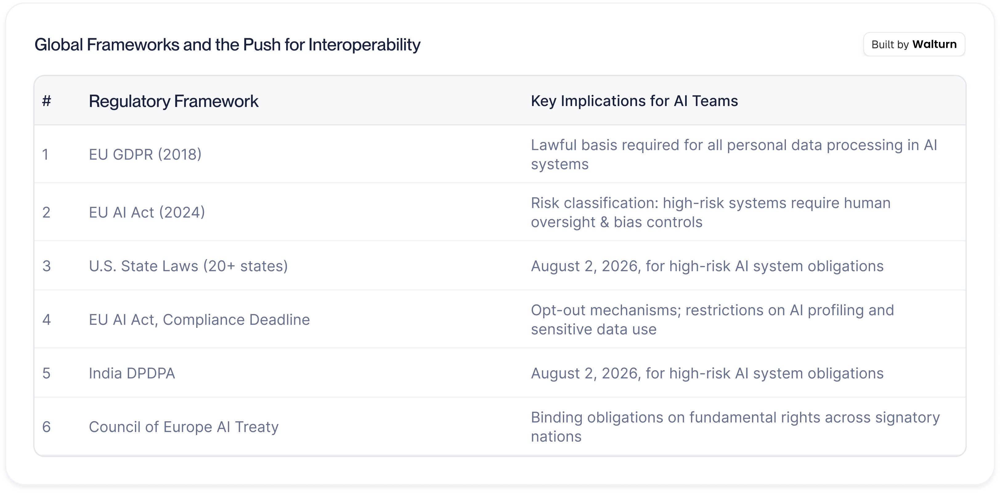Click the # column header
1000x493 pixels.
(47, 101)
